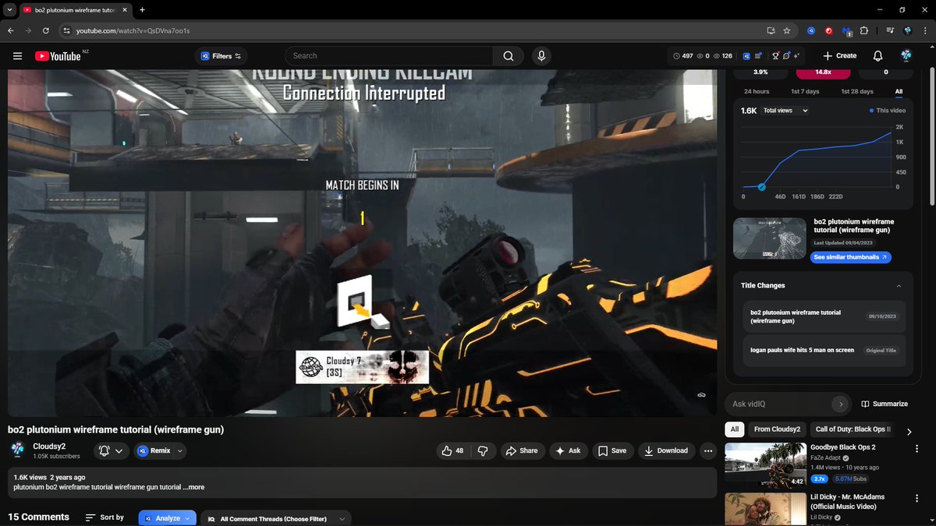
Task: Click the install app icon in address bar
Action: (771, 30)
